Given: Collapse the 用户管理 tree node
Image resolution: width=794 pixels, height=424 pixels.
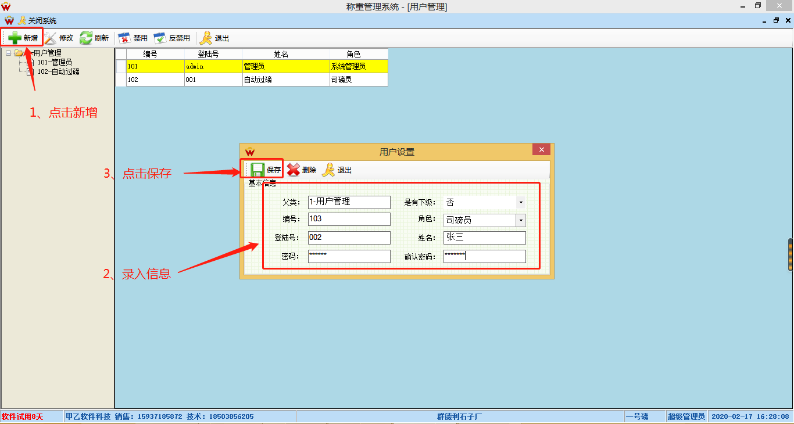Looking at the screenshot, I should pyautogui.click(x=9, y=53).
